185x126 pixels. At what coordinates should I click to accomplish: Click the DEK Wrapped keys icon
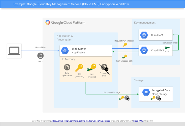coord(92,68)
